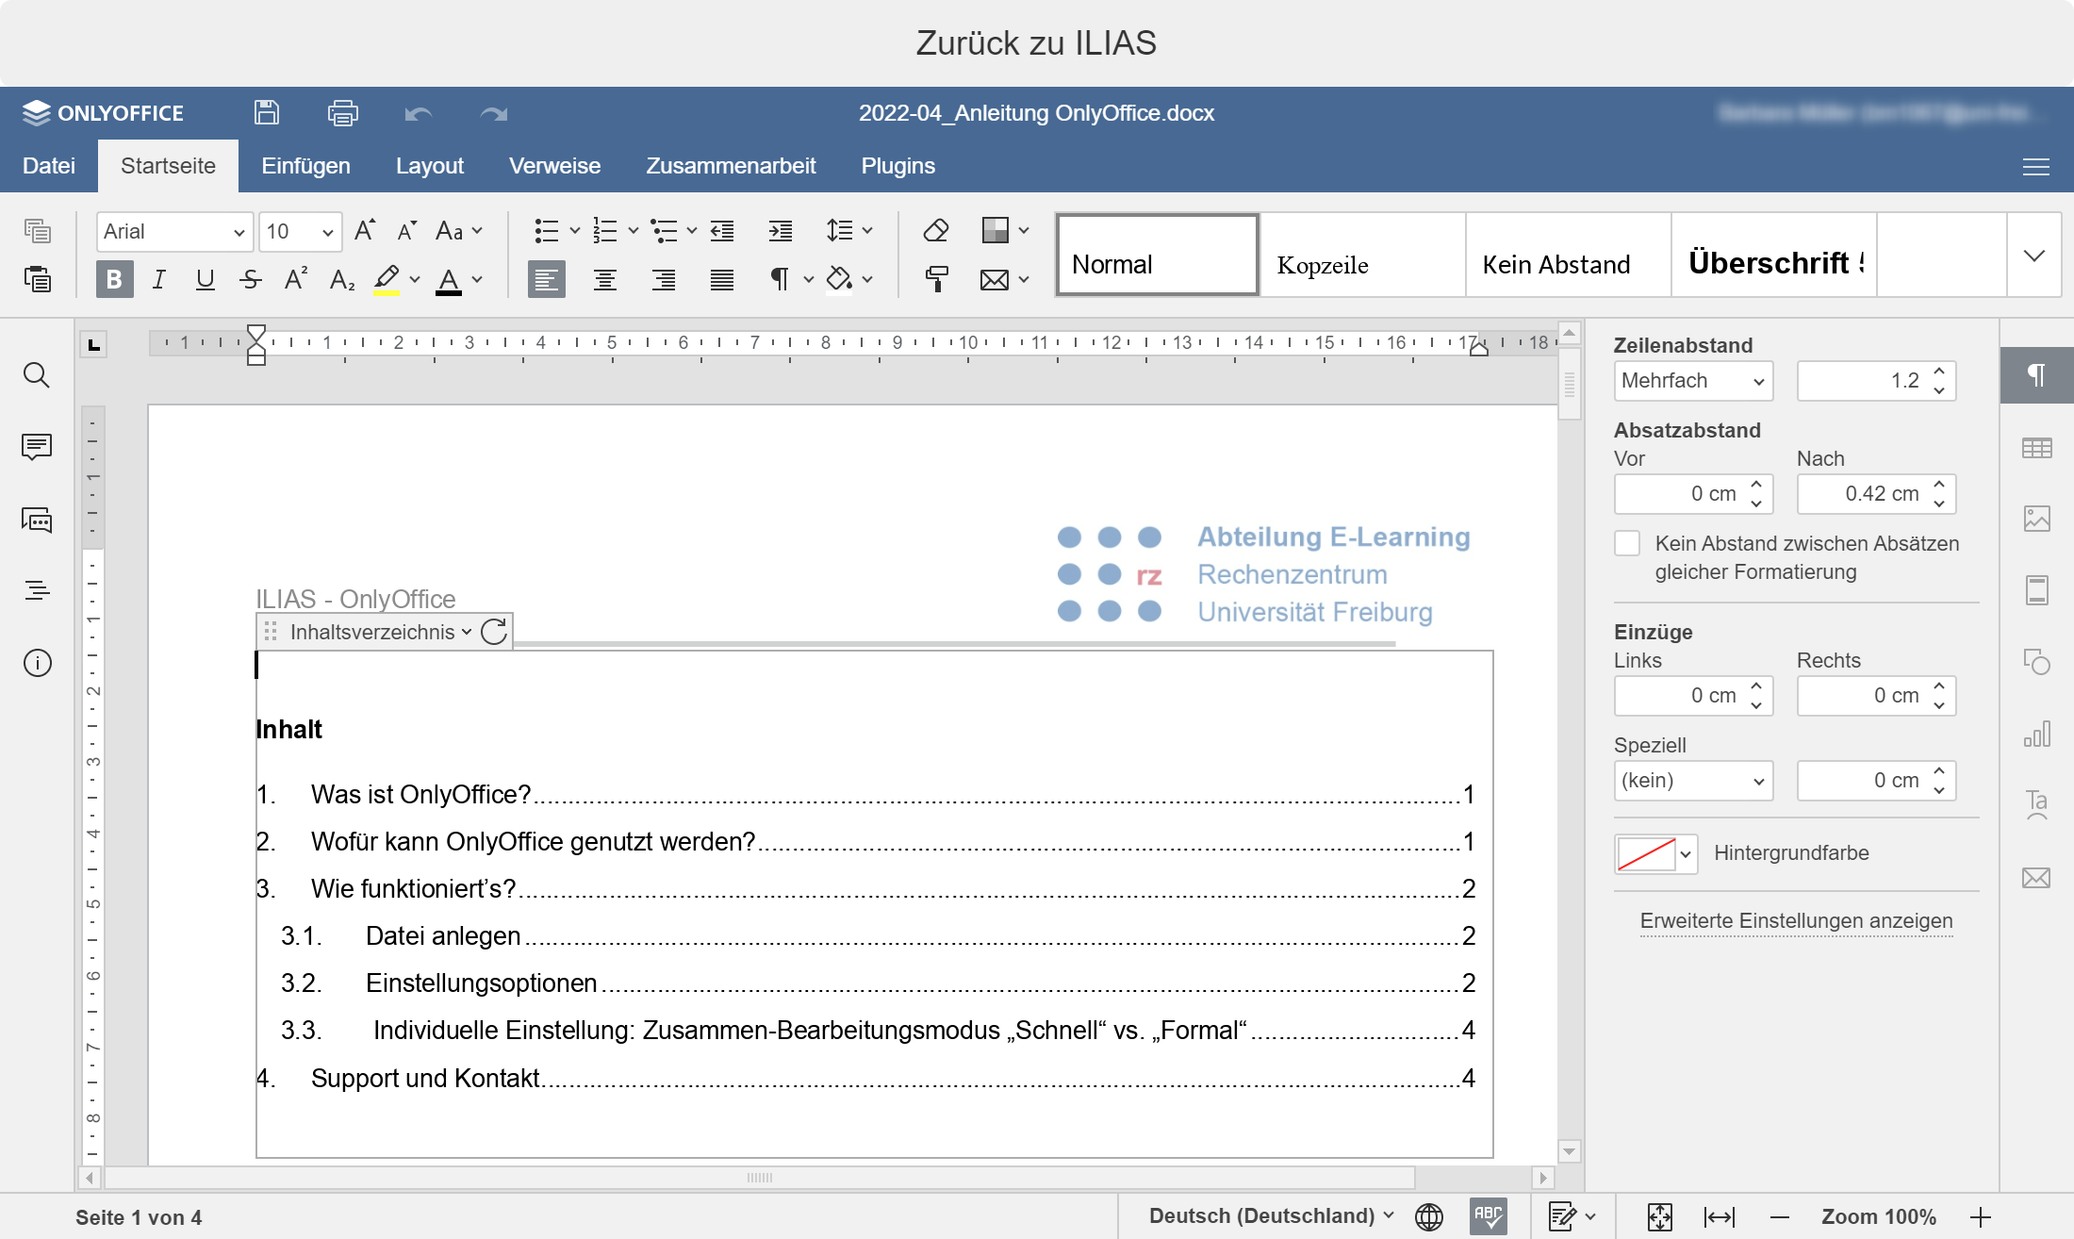Open table settings in the right sidebar
Image resolution: width=2074 pixels, height=1239 pixels.
pyautogui.click(x=2037, y=448)
